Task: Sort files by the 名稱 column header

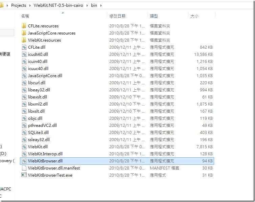Action: (25, 16)
